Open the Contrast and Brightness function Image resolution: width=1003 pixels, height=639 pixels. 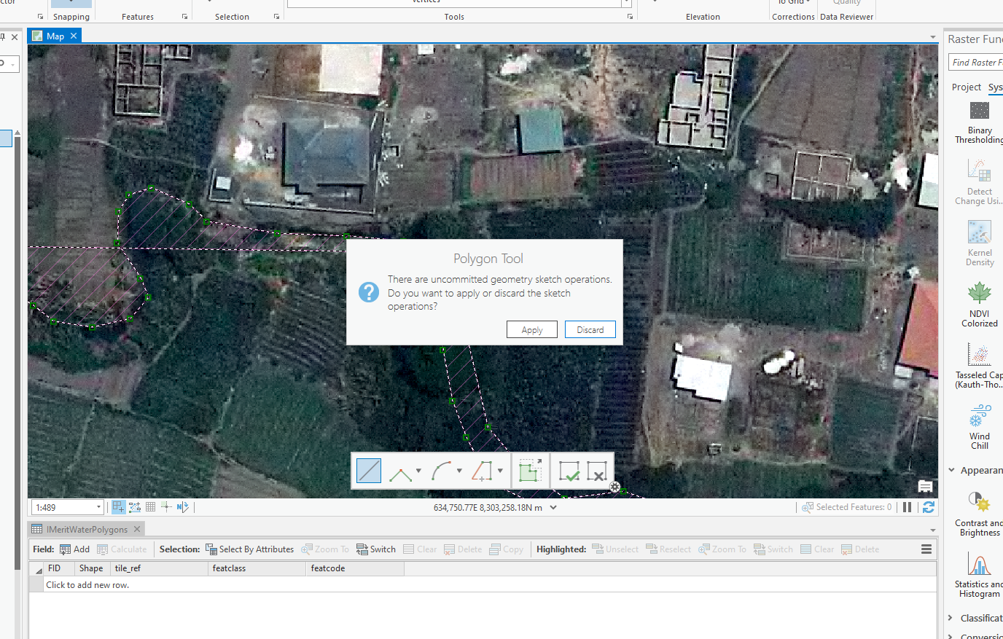coord(979,514)
